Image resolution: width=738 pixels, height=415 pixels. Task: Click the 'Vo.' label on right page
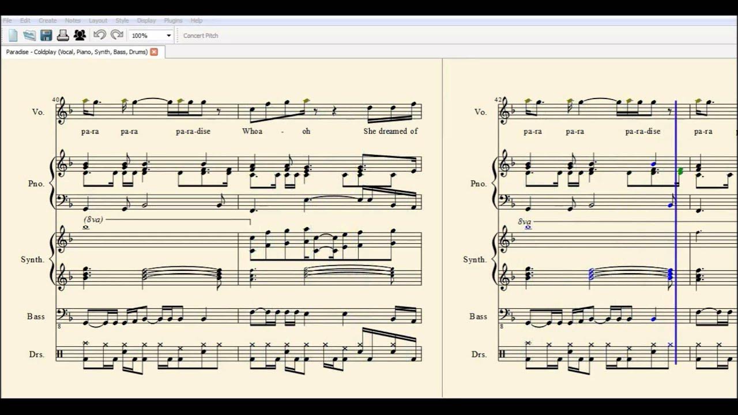coord(480,112)
